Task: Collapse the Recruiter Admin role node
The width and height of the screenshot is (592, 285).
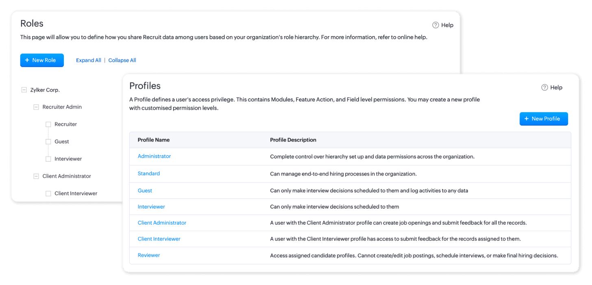Action: click(36, 107)
